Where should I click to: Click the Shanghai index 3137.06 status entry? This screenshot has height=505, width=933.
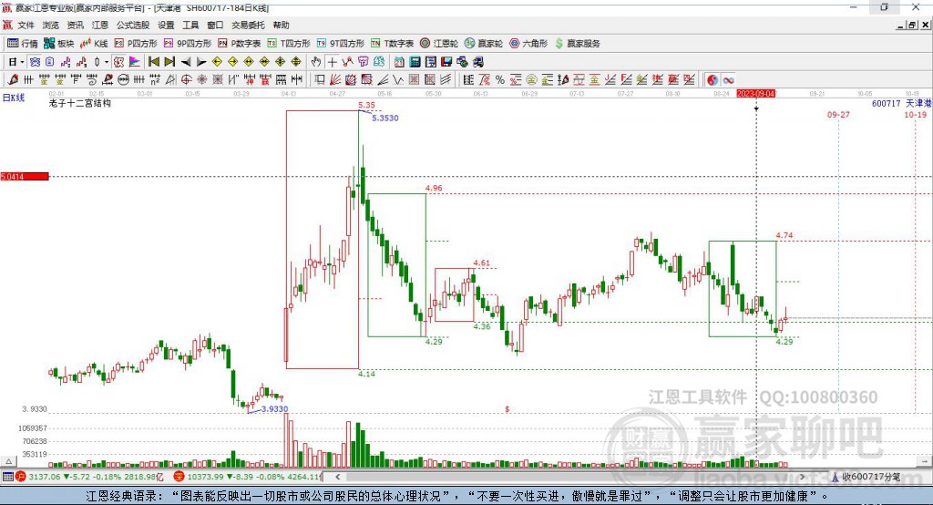point(90,477)
